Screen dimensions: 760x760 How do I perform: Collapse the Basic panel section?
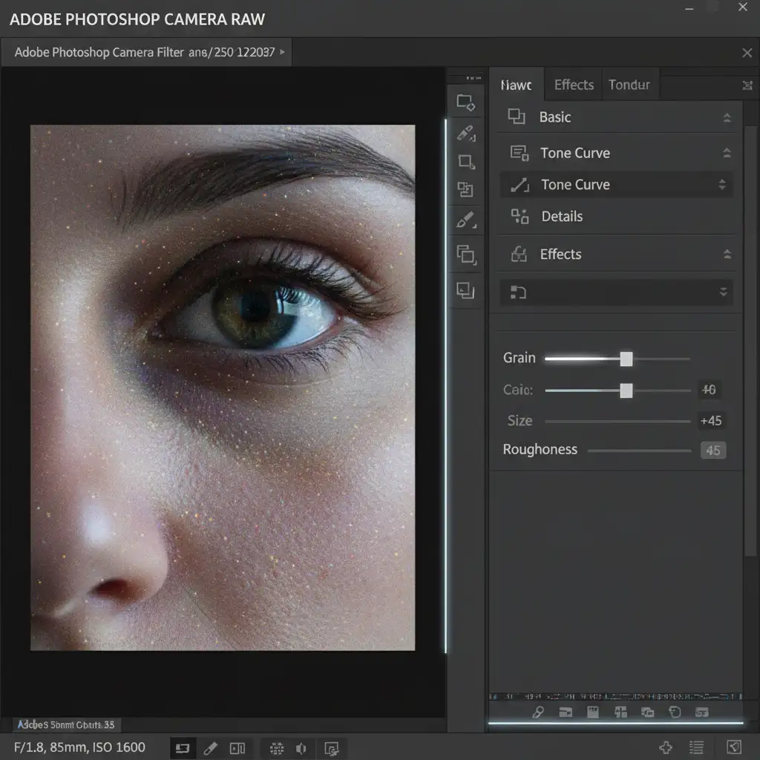727,117
